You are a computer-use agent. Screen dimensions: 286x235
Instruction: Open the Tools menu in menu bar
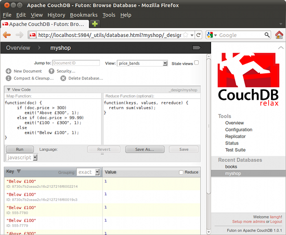coord(109,15)
